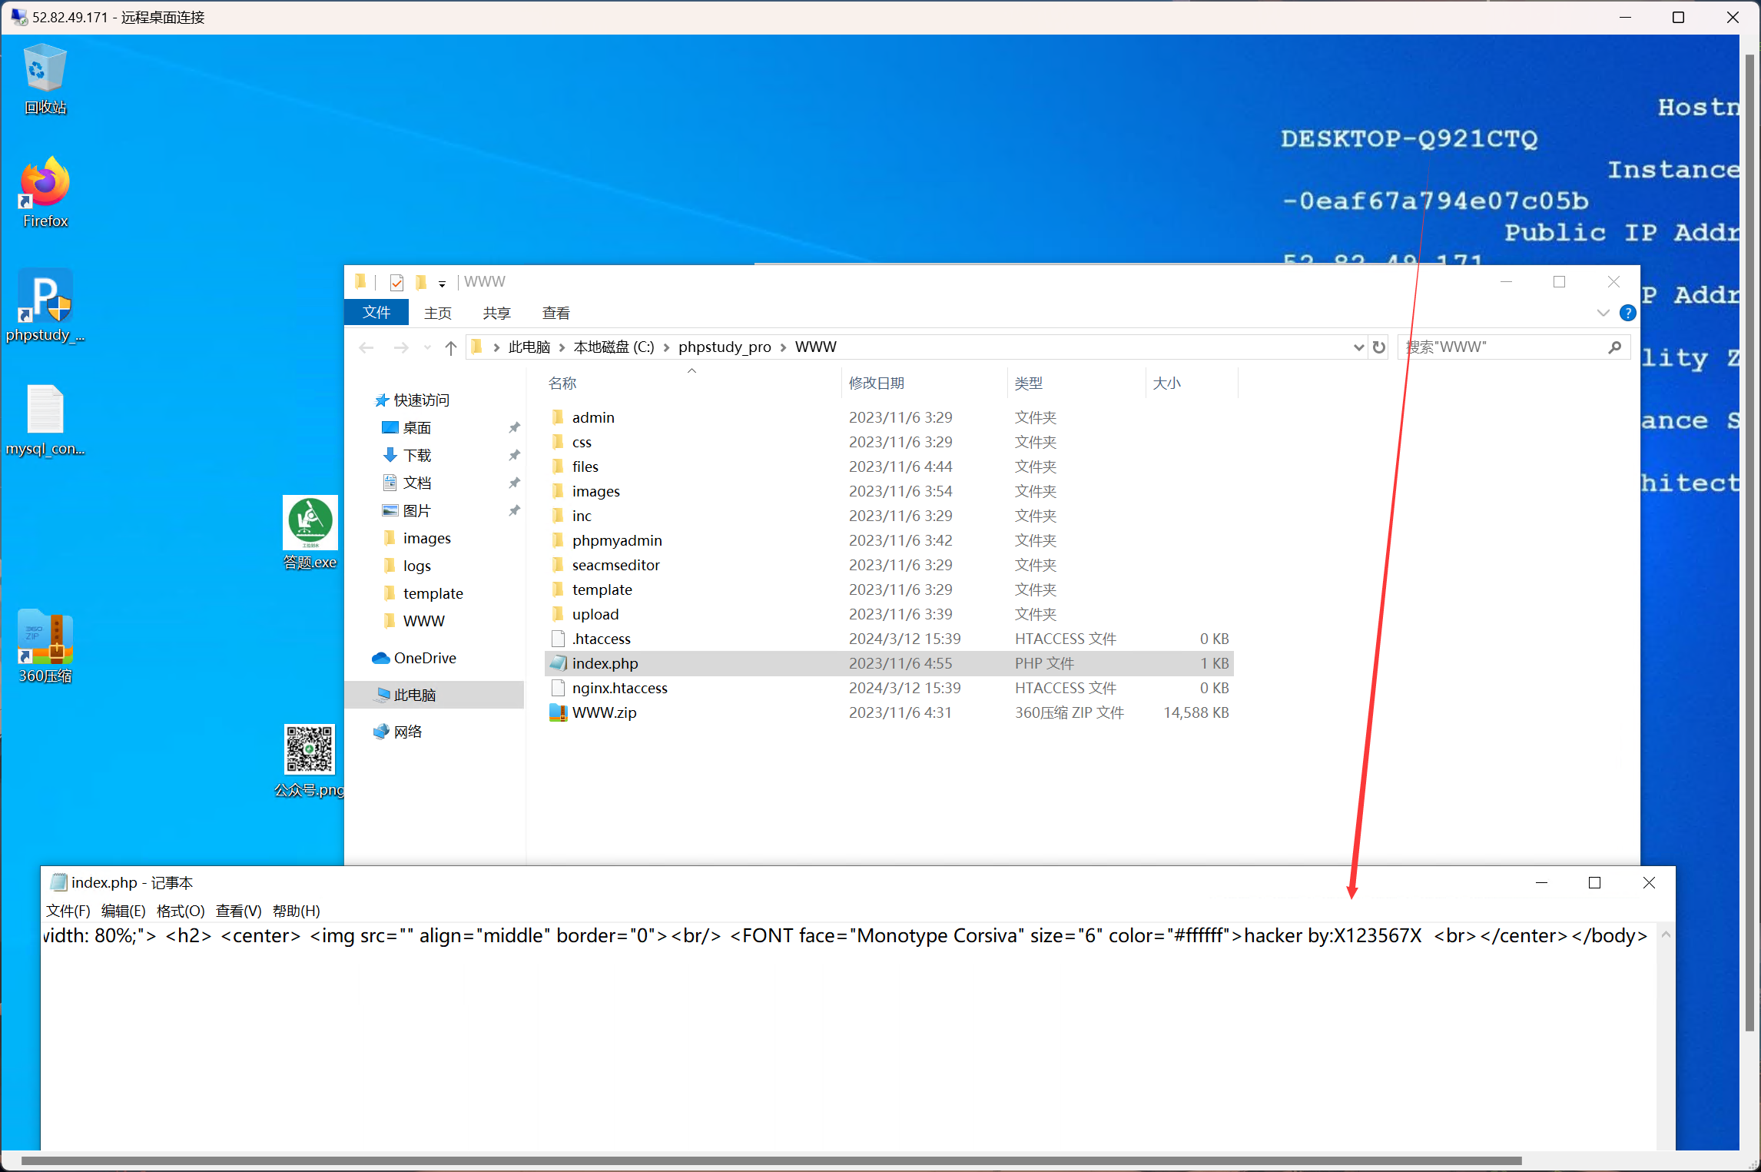Open the quick access toolbar customize dropdown
The height and width of the screenshot is (1172, 1761).
tap(442, 284)
